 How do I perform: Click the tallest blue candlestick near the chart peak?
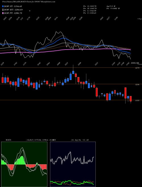pyautogui.click(x=71, y=77)
